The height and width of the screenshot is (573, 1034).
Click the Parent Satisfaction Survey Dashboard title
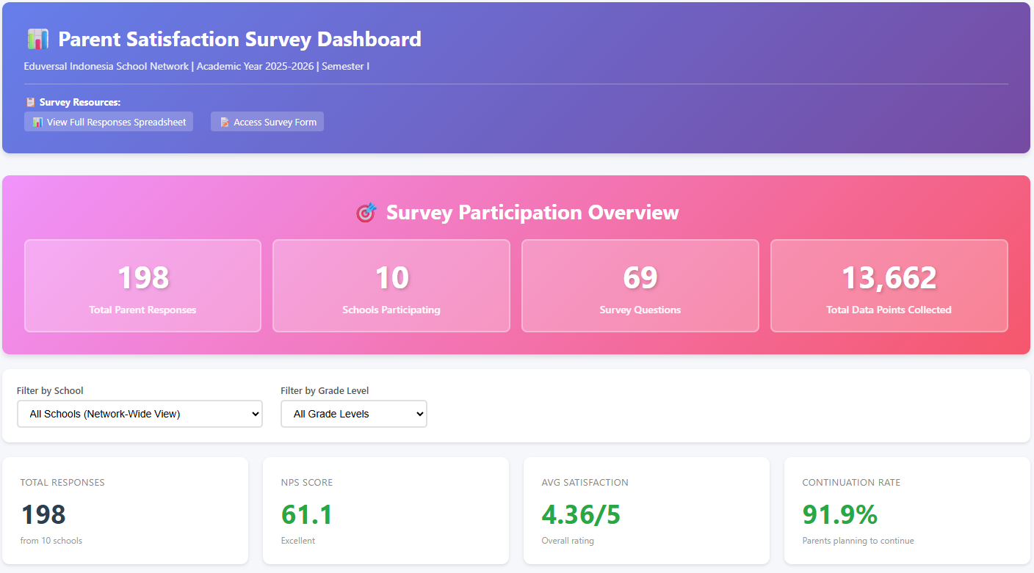point(240,39)
